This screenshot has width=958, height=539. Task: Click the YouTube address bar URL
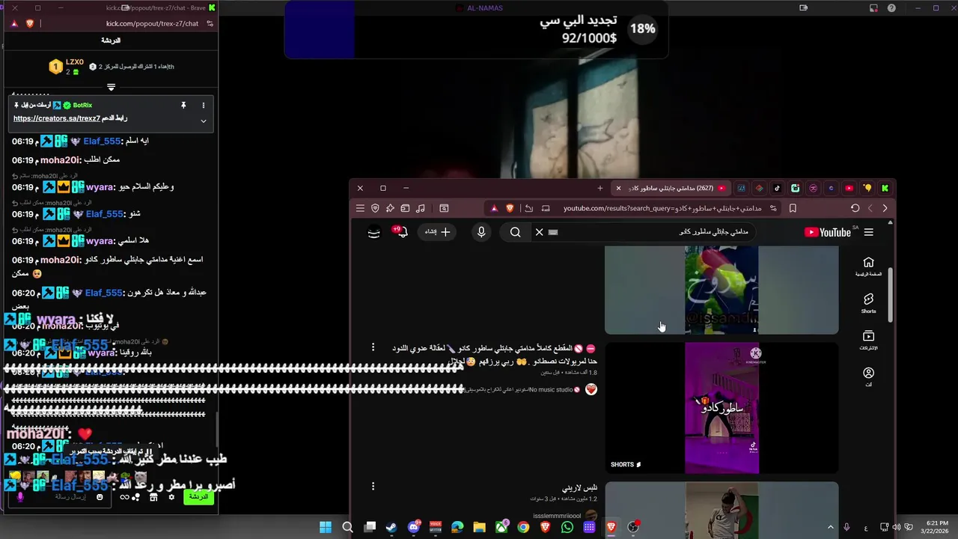click(x=662, y=208)
